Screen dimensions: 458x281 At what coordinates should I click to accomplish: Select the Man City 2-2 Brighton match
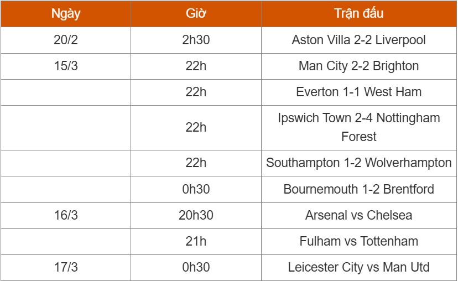[359, 66]
